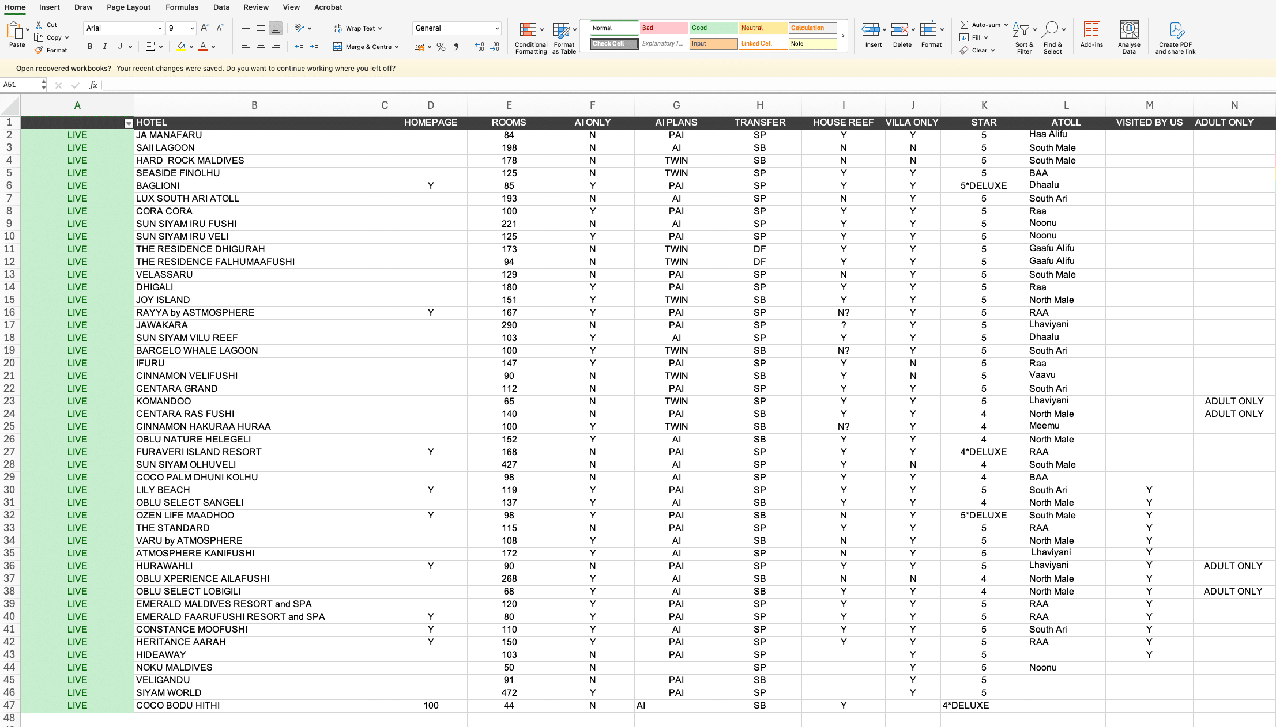Select column E header
This screenshot has width=1276, height=727.
[x=509, y=105]
